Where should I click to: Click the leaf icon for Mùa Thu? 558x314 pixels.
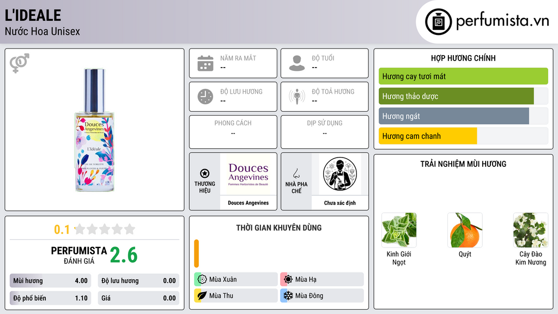click(202, 295)
